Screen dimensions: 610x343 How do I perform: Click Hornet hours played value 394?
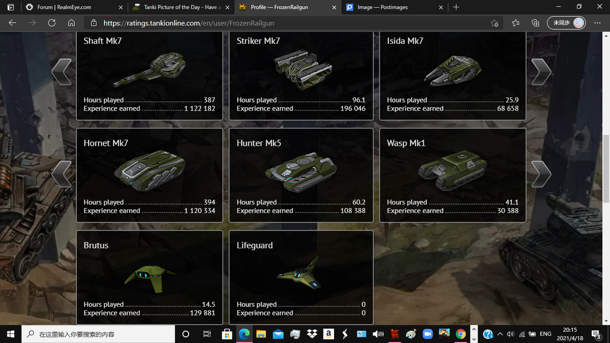pos(210,202)
